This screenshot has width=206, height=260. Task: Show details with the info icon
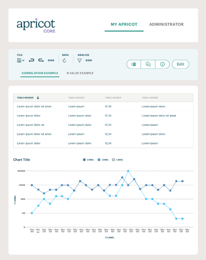pyautogui.click(x=162, y=64)
